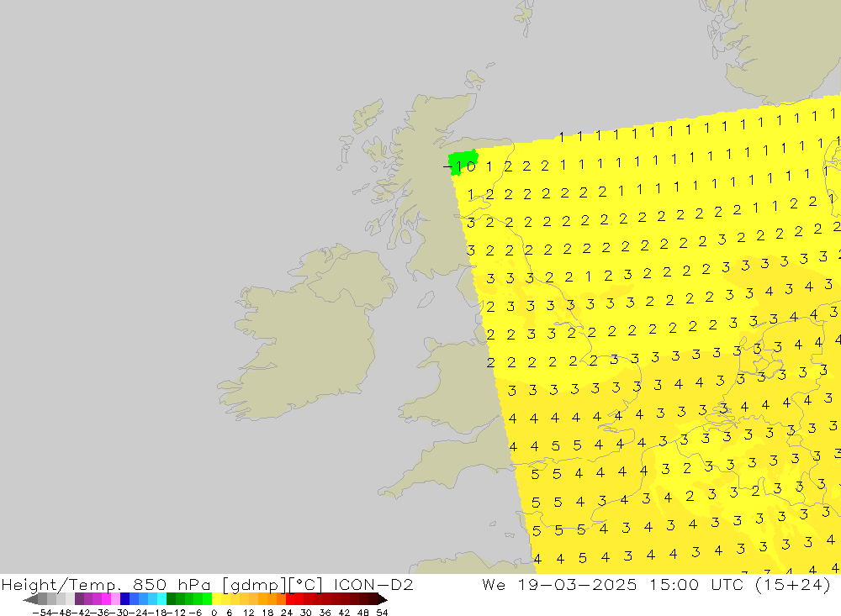Click the (15+24) forecast hour label
The height and width of the screenshot is (616, 841).
point(793,584)
